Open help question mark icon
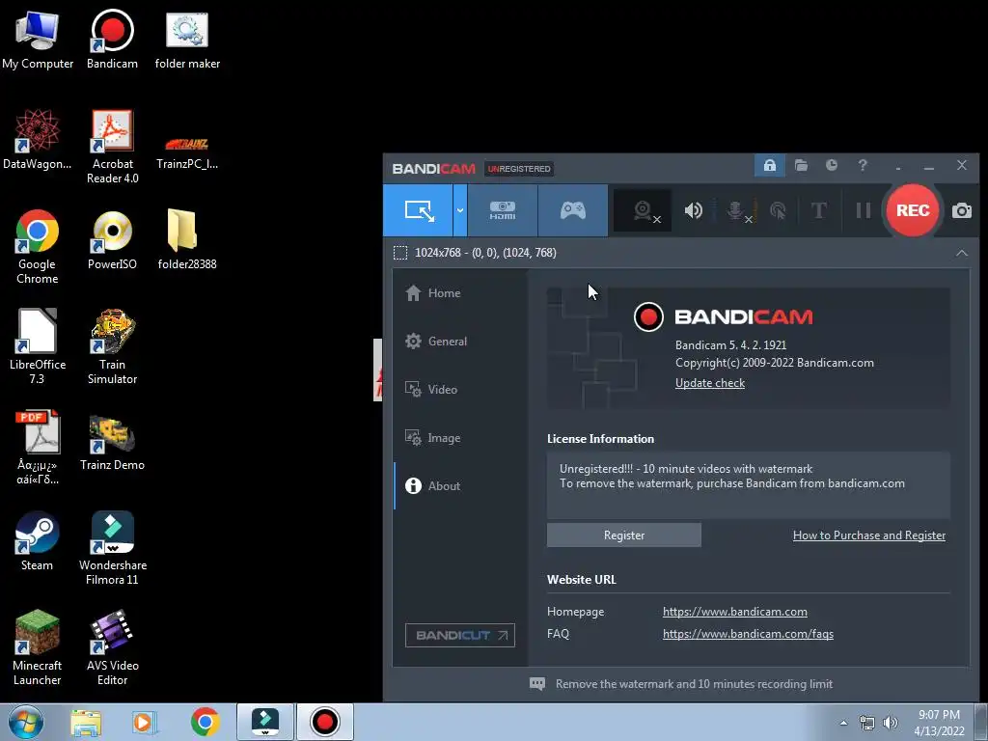The height and width of the screenshot is (741, 988). pos(863,165)
